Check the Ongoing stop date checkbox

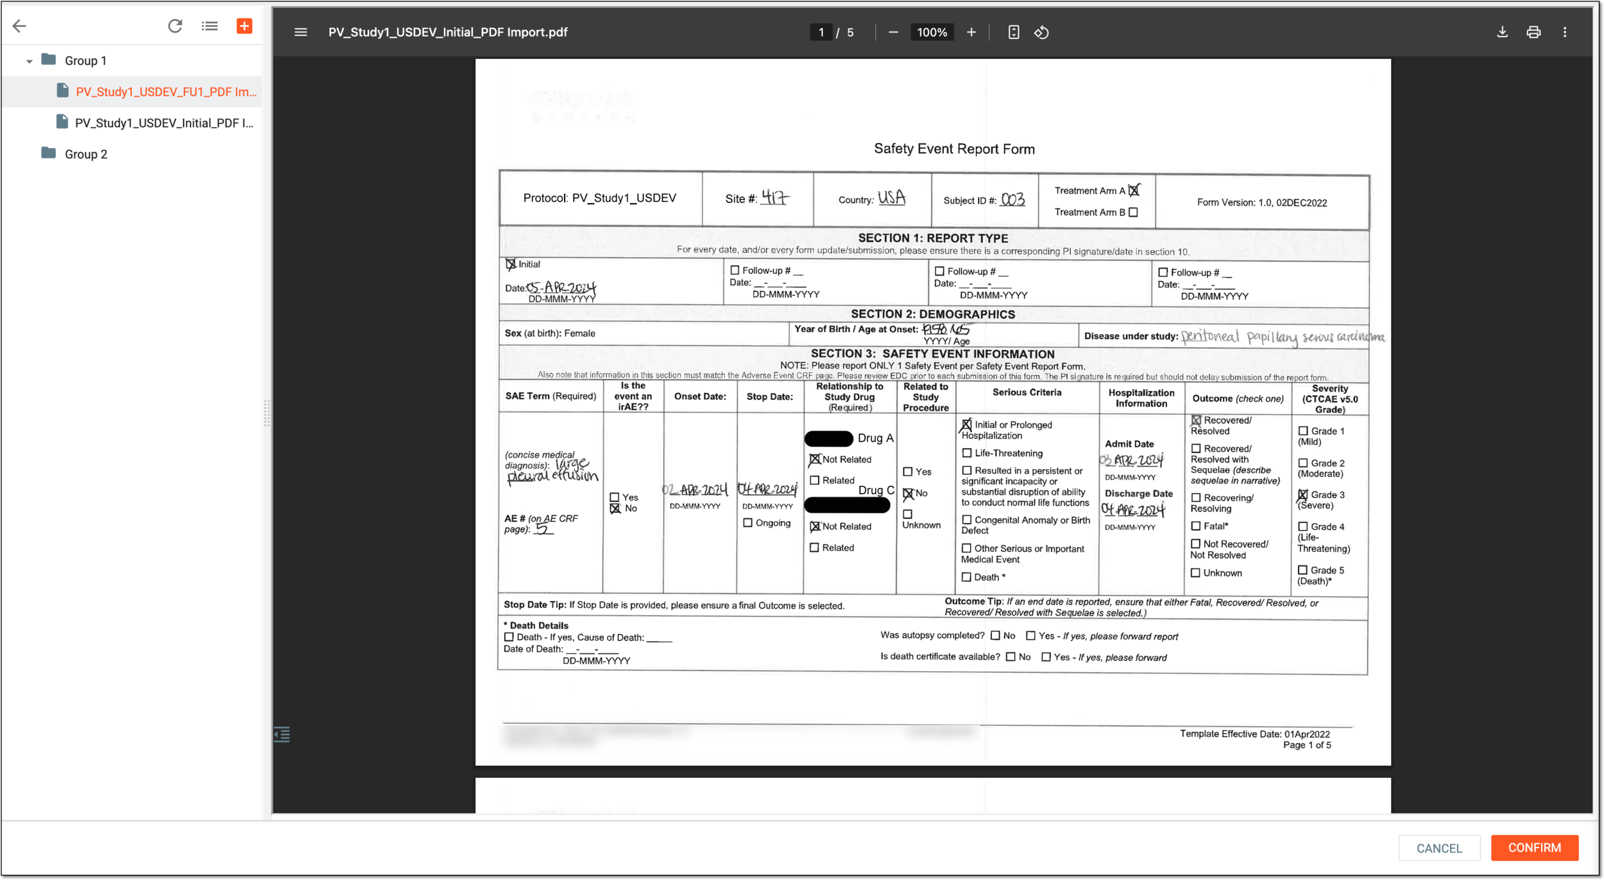[748, 523]
